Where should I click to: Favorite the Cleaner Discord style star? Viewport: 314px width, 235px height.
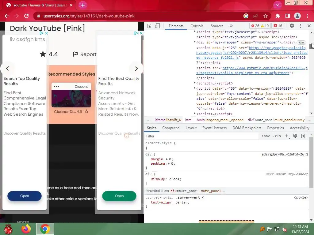click(x=86, y=111)
